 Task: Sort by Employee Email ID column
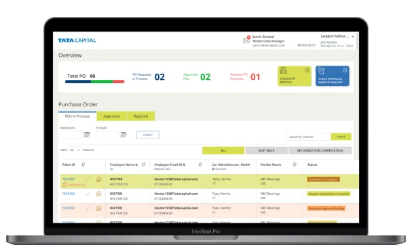pyautogui.click(x=200, y=164)
